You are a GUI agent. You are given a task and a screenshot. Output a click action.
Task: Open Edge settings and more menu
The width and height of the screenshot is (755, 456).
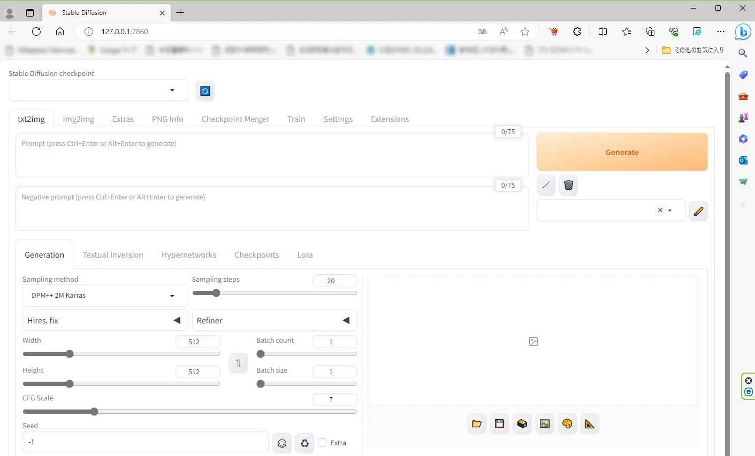[721, 32]
